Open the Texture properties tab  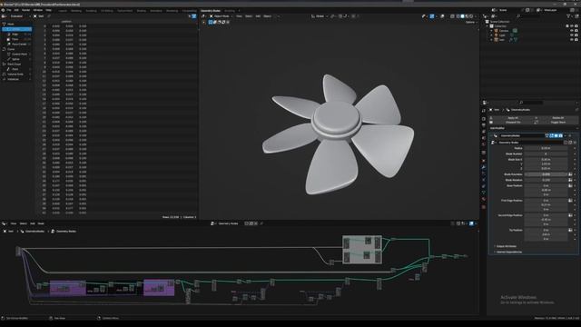[484, 207]
